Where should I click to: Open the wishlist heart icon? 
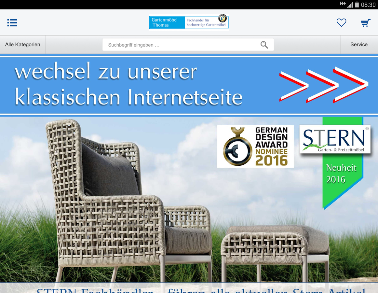[341, 23]
